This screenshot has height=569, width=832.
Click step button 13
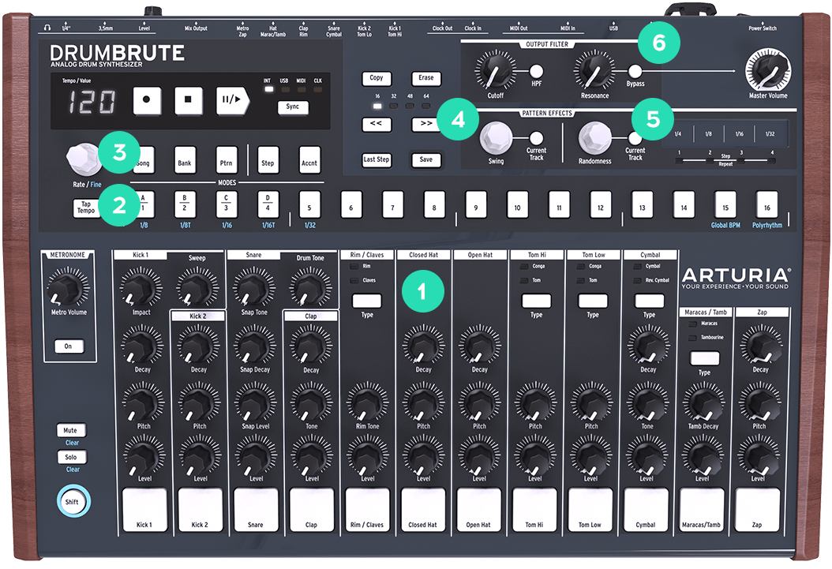point(642,204)
